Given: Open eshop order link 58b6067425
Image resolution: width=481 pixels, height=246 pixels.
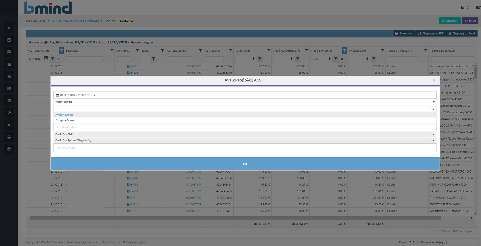Looking at the screenshot, I should click(194, 66).
